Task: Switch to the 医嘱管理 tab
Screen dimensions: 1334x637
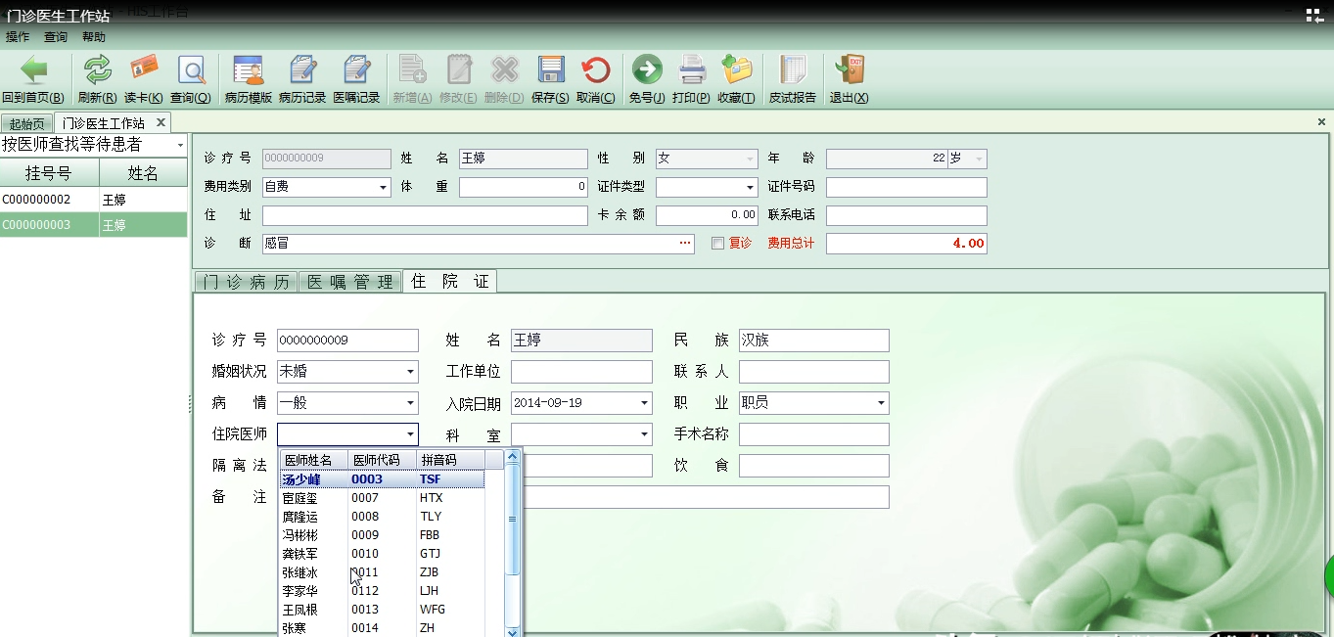Action: click(x=349, y=282)
